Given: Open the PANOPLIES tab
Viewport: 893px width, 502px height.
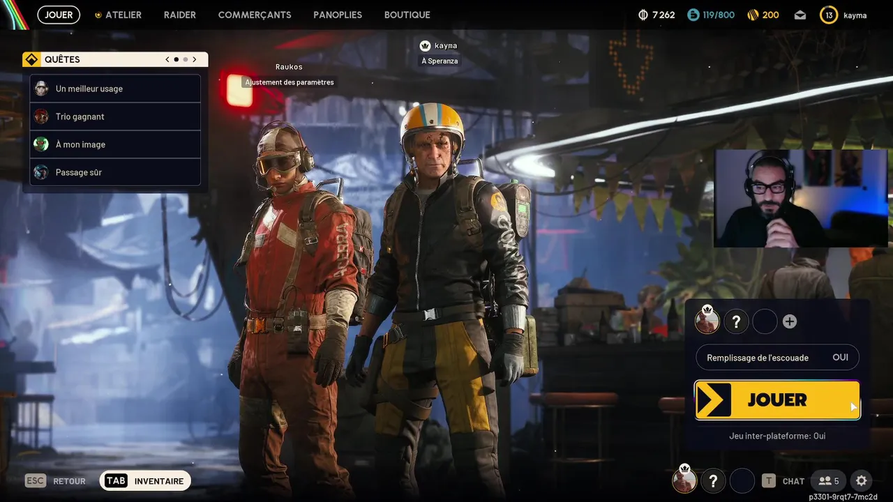Looking at the screenshot, I should coord(338,15).
